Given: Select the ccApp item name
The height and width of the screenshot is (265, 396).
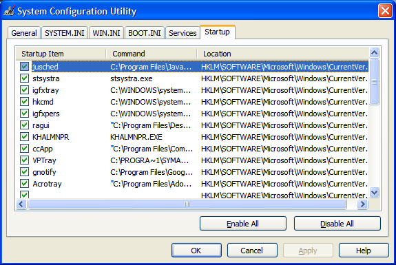Looking at the screenshot, I should 43,149.
